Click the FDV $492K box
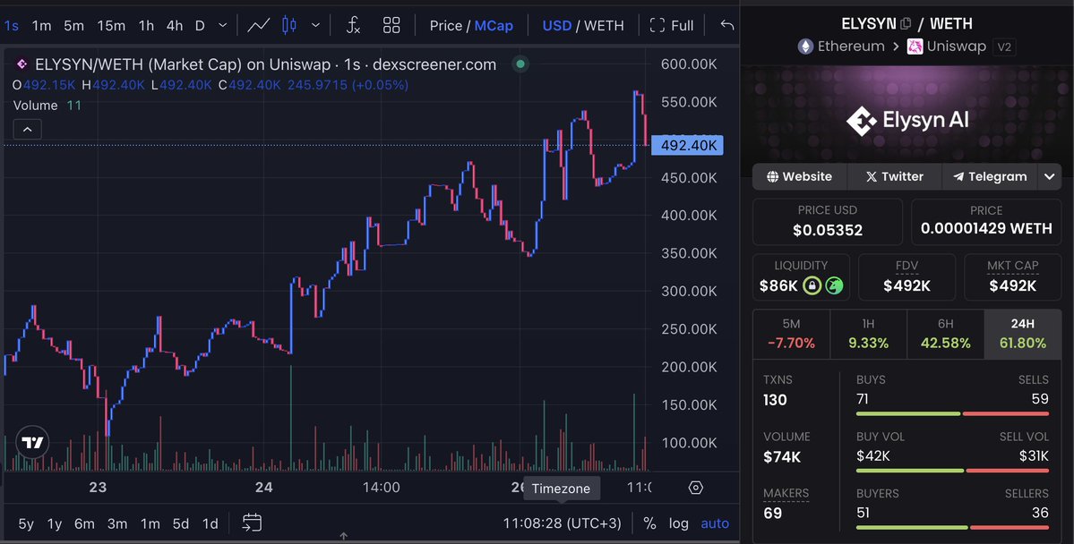This screenshot has width=1074, height=544. pos(906,277)
